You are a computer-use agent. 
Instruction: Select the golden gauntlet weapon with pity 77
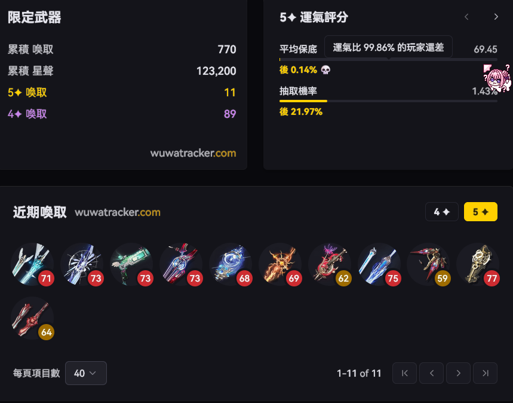click(x=478, y=264)
